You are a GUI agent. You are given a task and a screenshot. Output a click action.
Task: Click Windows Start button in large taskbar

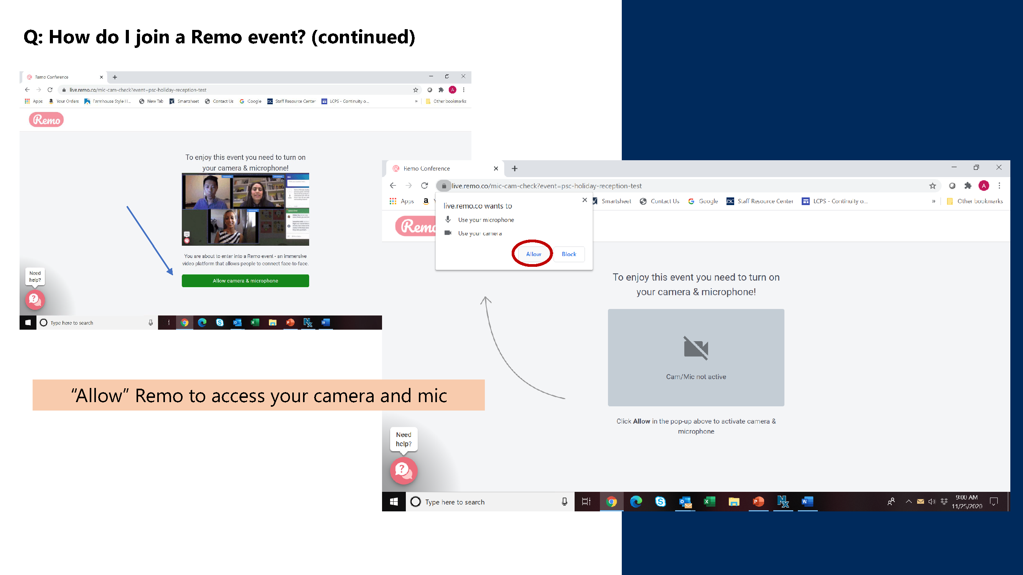(394, 502)
